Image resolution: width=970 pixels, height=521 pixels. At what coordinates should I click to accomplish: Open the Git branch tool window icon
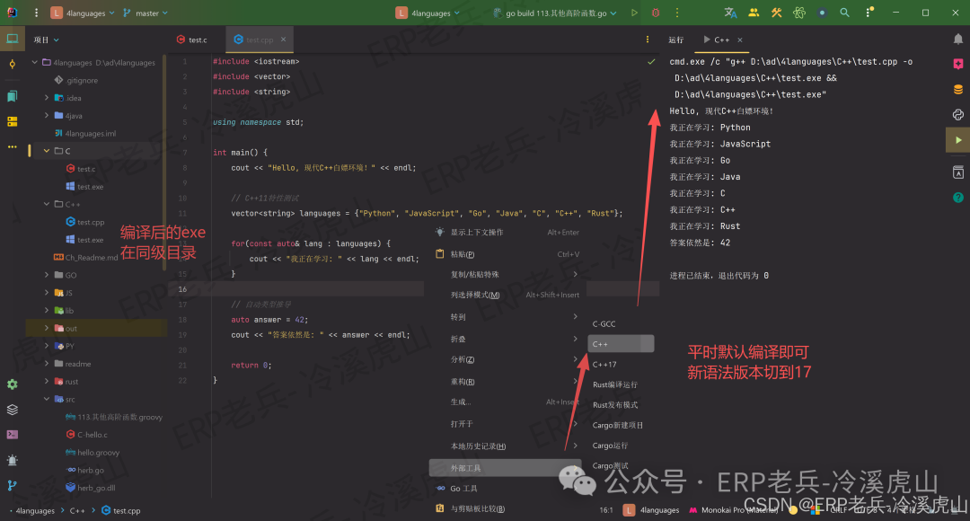pyautogui.click(x=13, y=486)
